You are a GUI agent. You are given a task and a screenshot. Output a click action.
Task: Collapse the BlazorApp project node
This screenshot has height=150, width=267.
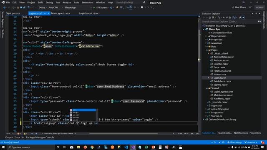coord(204,29)
